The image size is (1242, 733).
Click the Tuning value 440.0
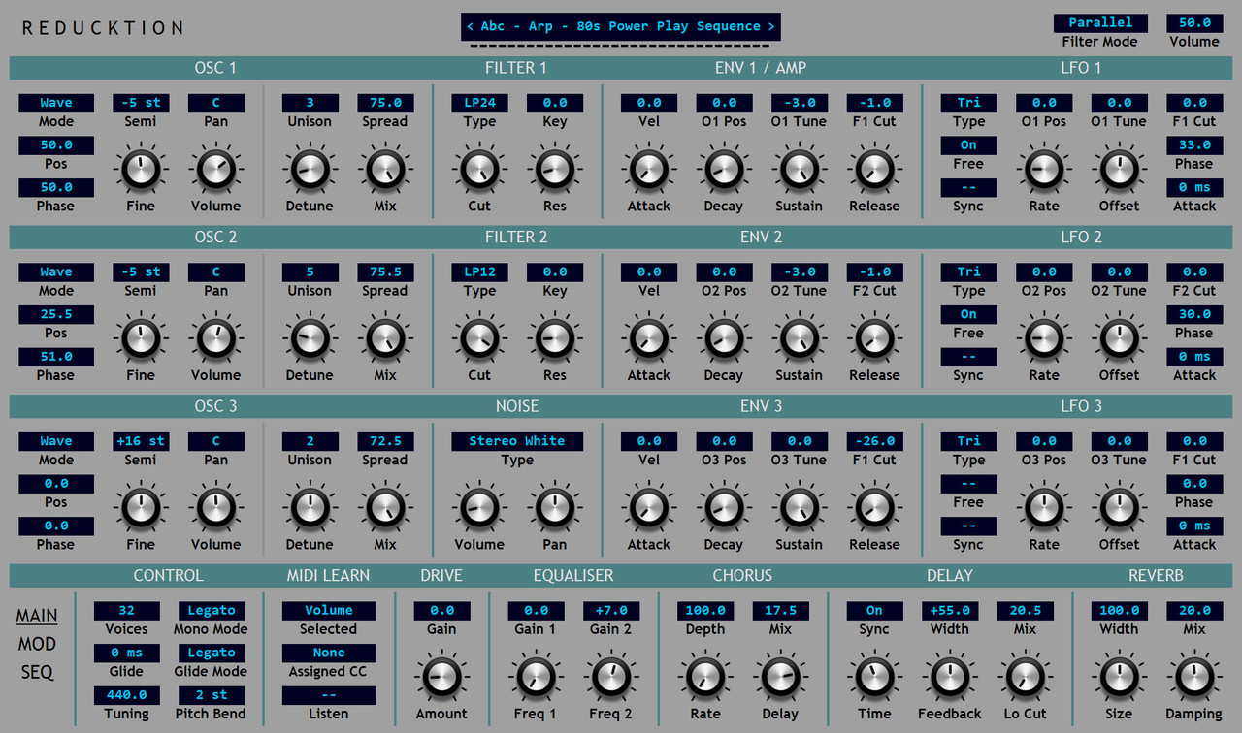(126, 695)
